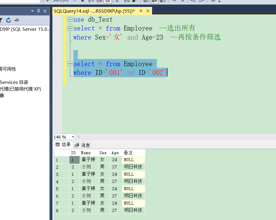Image resolution: width=276 pixels, height=220 pixels.
Task: Click the ID column header
Action: pyautogui.click(x=74, y=153)
